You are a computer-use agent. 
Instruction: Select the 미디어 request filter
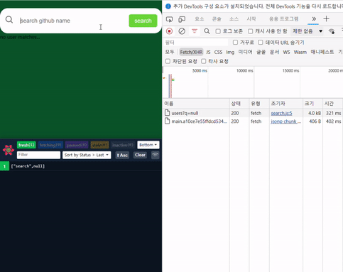tap(246, 52)
